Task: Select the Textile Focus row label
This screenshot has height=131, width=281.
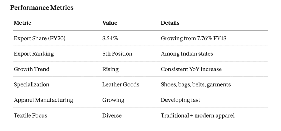Action: [x=30, y=115]
